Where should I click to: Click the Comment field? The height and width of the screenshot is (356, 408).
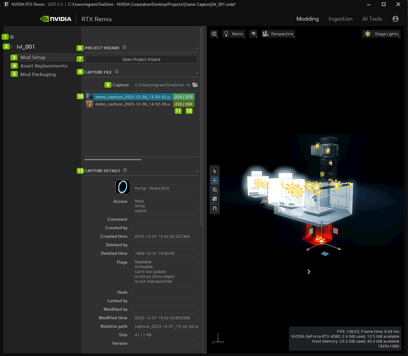(165, 219)
